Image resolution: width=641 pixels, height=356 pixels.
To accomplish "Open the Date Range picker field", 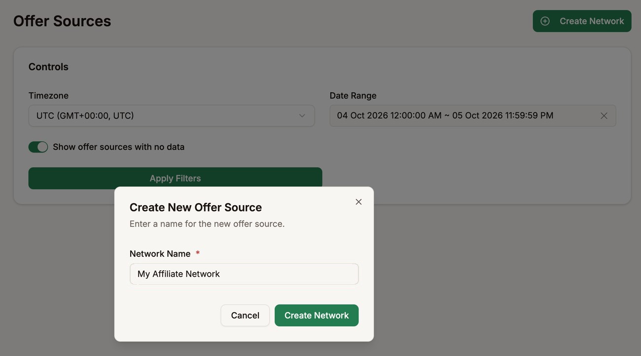I will click(473, 116).
